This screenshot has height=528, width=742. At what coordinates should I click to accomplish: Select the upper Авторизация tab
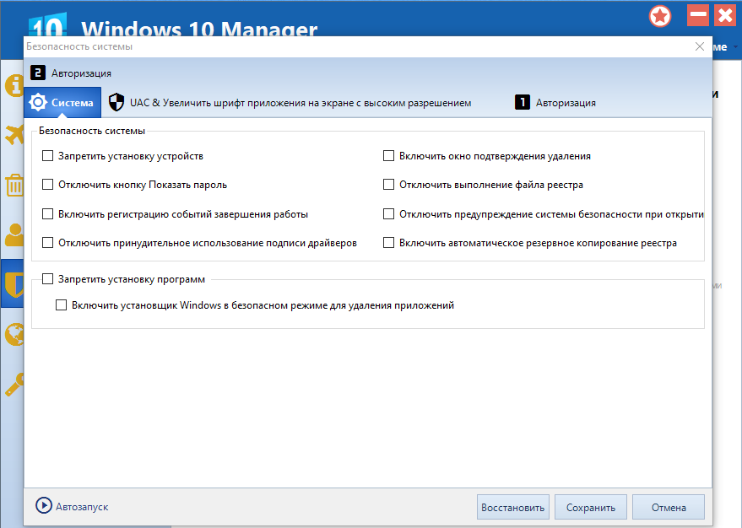[71, 73]
